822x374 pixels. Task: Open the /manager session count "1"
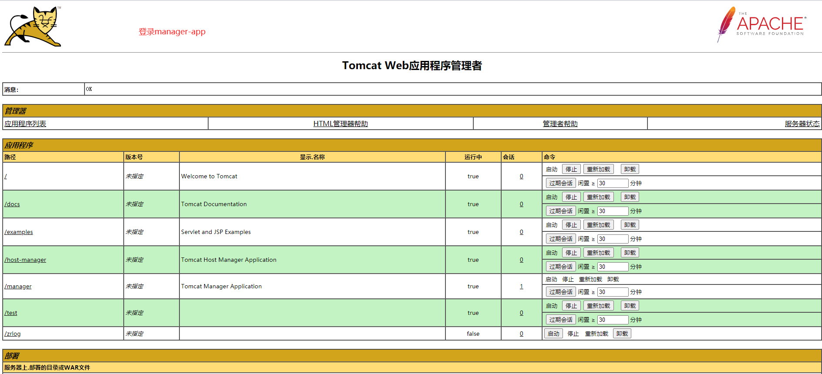(x=521, y=286)
